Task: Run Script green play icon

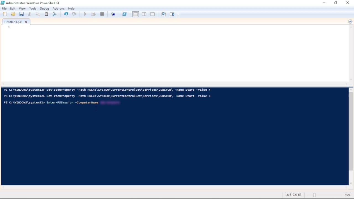Action: 85,14
